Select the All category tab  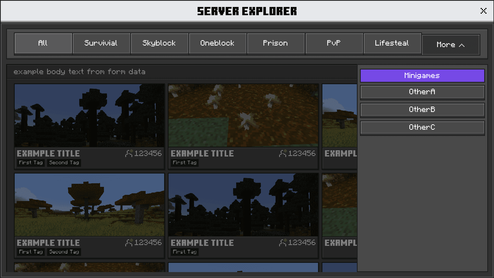(43, 43)
